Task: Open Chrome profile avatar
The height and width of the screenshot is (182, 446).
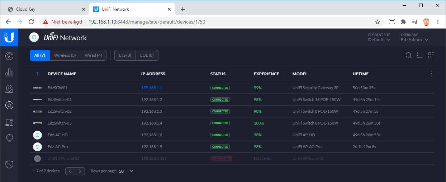Action: (x=426, y=22)
